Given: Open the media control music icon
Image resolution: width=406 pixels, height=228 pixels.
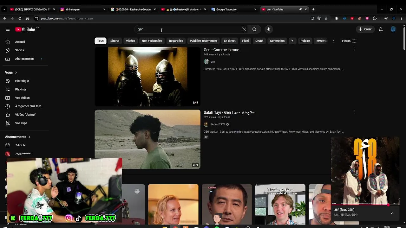Looking at the screenshot, I should (386, 18).
